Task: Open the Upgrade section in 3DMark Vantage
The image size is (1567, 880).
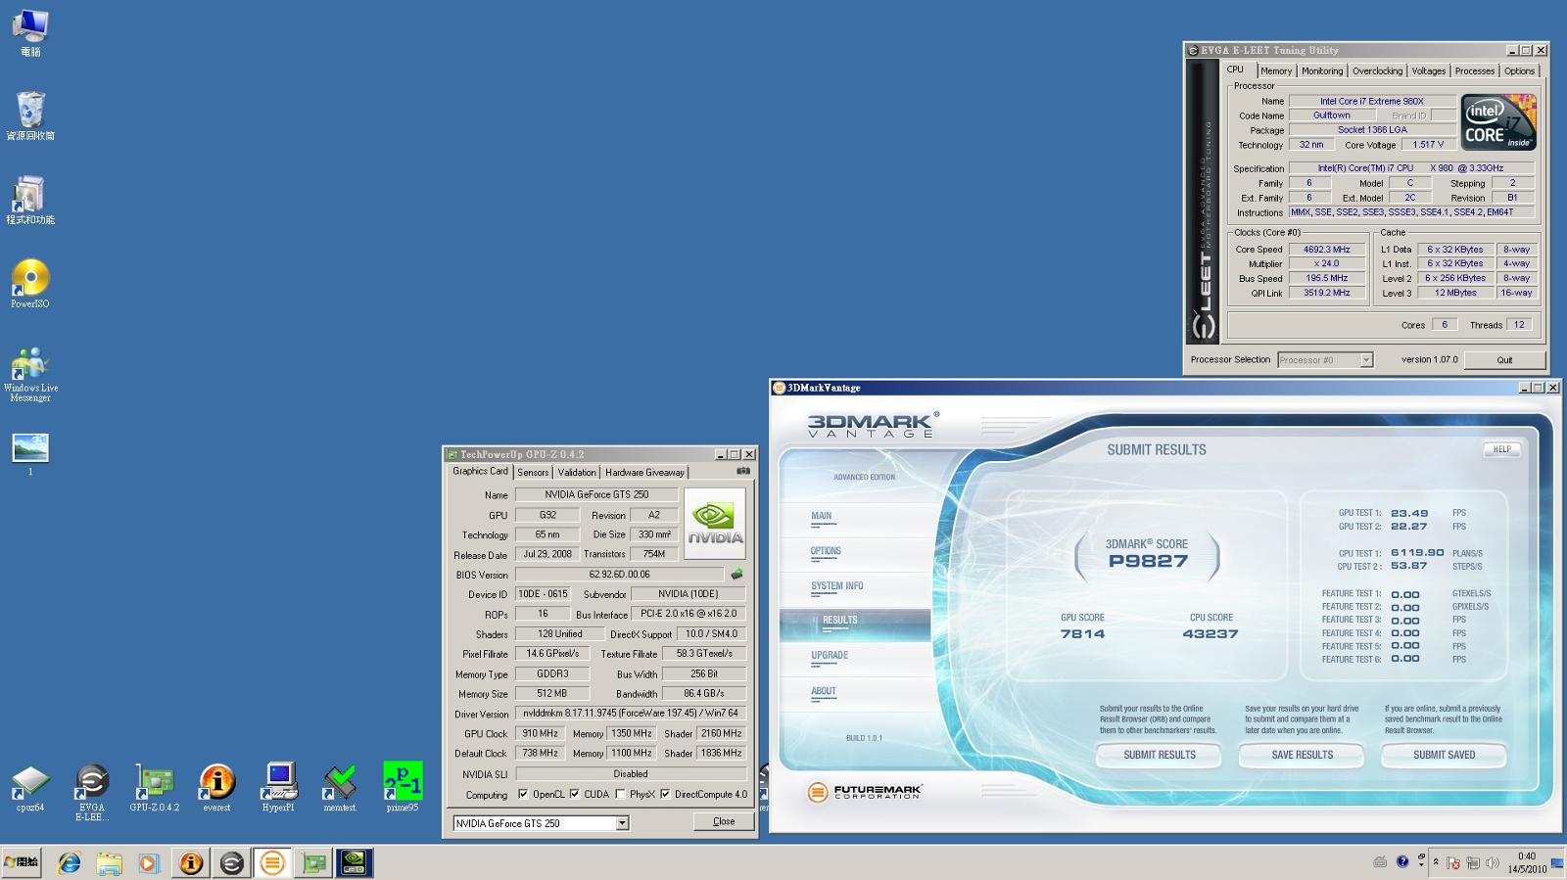Action: tap(830, 656)
